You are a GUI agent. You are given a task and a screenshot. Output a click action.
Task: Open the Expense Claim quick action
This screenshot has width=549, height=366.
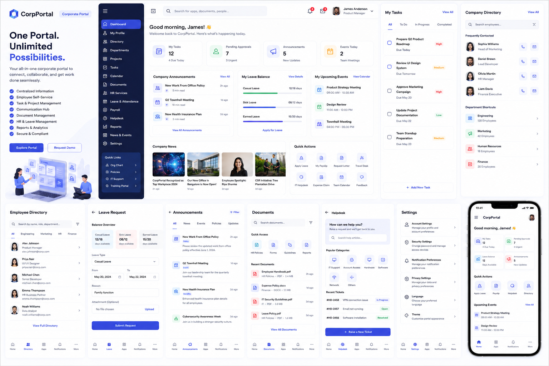[321, 177]
